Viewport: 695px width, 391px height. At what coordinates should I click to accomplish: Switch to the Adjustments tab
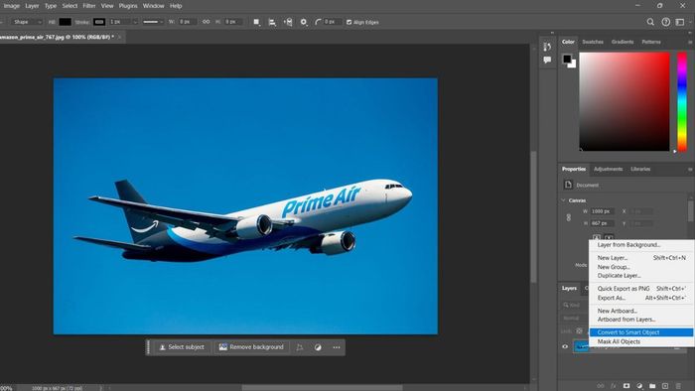click(x=608, y=169)
